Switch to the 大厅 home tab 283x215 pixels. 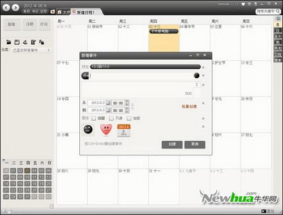(64, 12)
